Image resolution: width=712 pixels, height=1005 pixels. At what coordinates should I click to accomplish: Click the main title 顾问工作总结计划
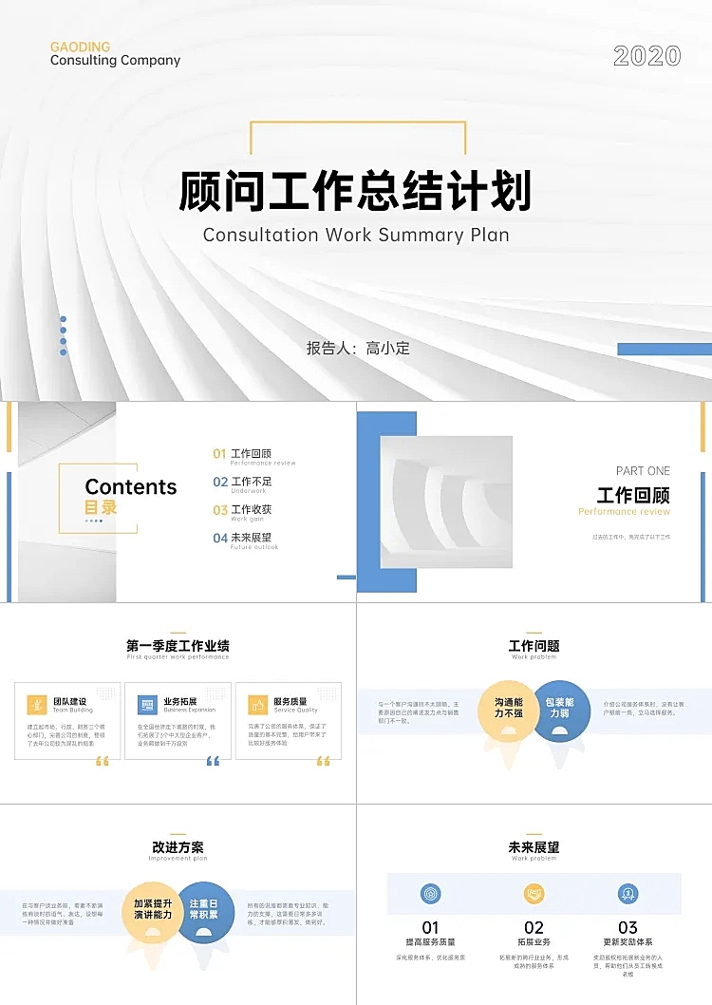pyautogui.click(x=355, y=190)
